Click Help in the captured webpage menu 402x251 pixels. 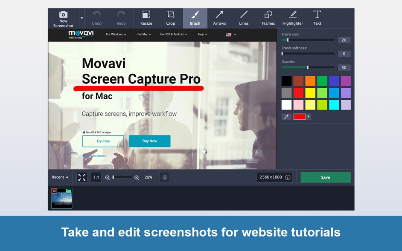click(203, 35)
